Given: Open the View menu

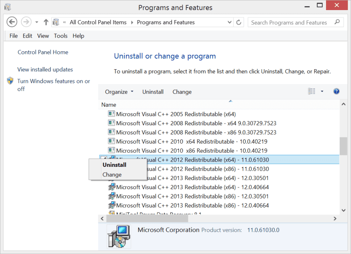Looking at the screenshot, I should tap(43, 36).
